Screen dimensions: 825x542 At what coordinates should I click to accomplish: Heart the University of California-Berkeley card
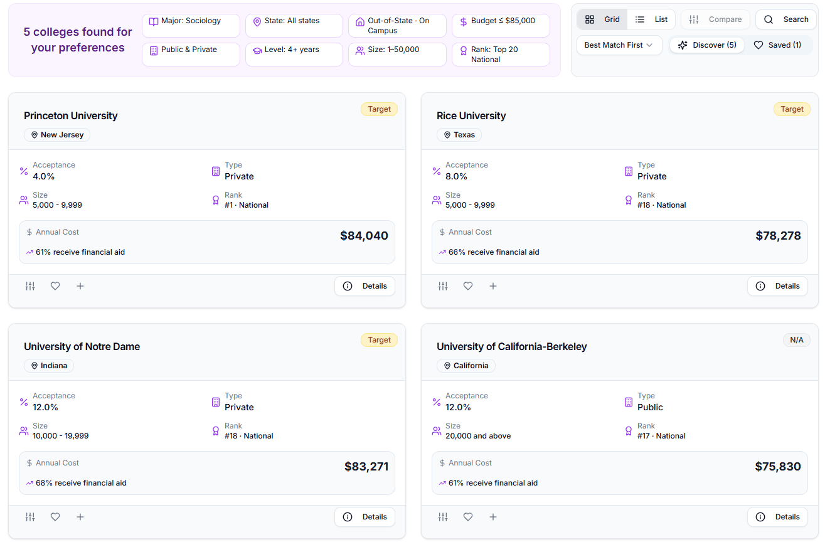[x=468, y=517]
